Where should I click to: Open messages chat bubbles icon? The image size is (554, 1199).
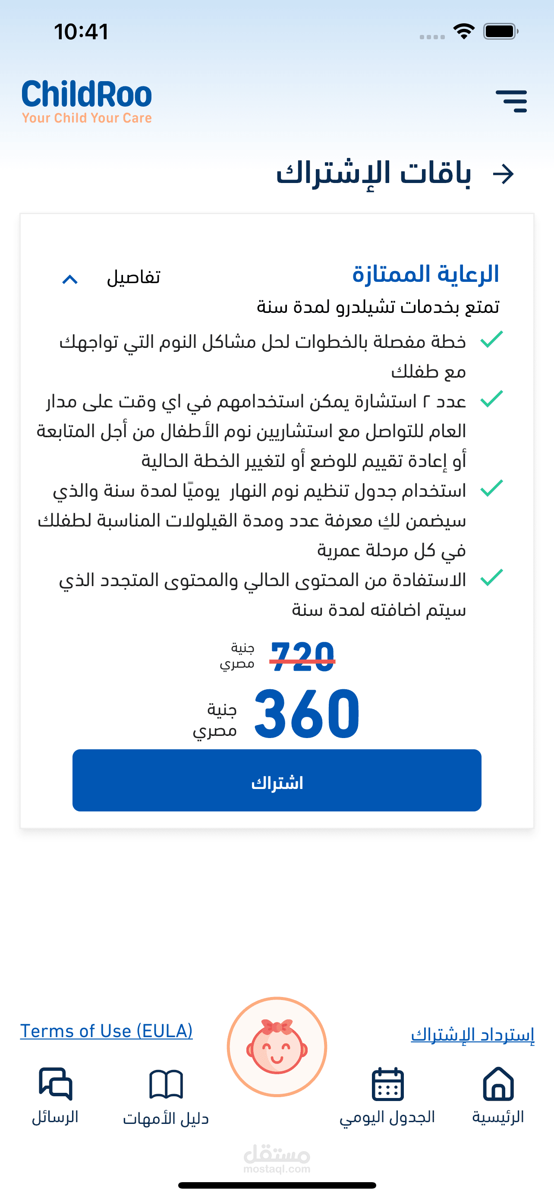(x=55, y=1084)
